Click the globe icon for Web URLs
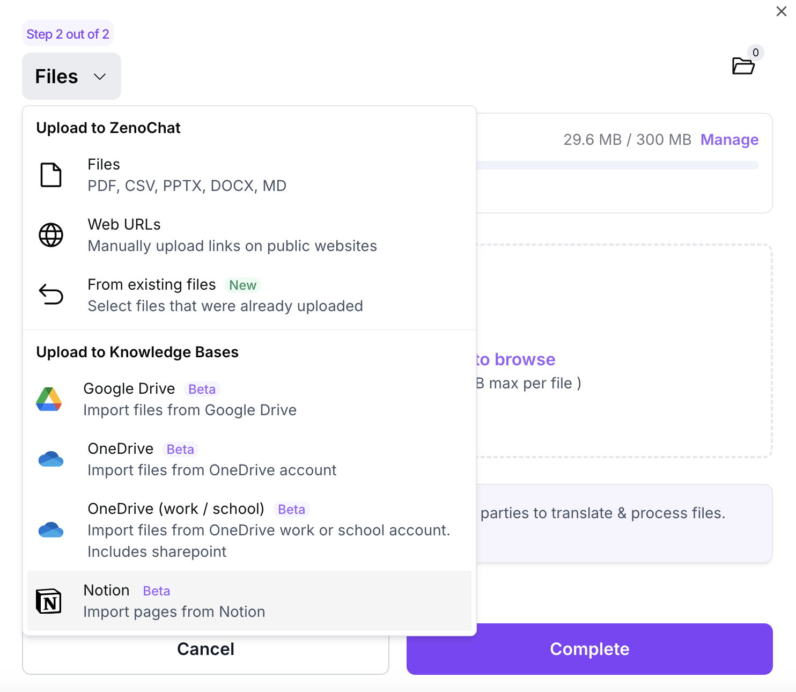 [51, 235]
